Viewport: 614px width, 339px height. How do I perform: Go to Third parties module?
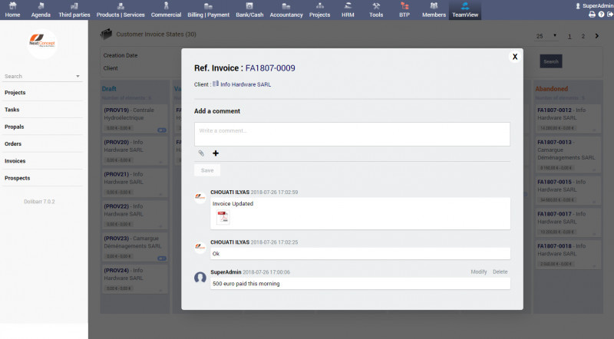[74, 10]
